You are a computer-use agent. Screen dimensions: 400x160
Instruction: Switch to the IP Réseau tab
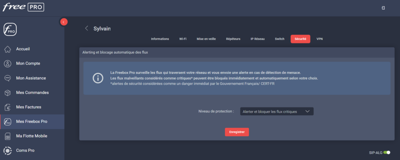257,39
